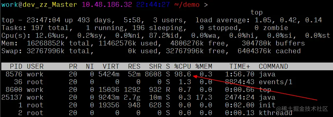Click the events/1 command name

click(276, 82)
